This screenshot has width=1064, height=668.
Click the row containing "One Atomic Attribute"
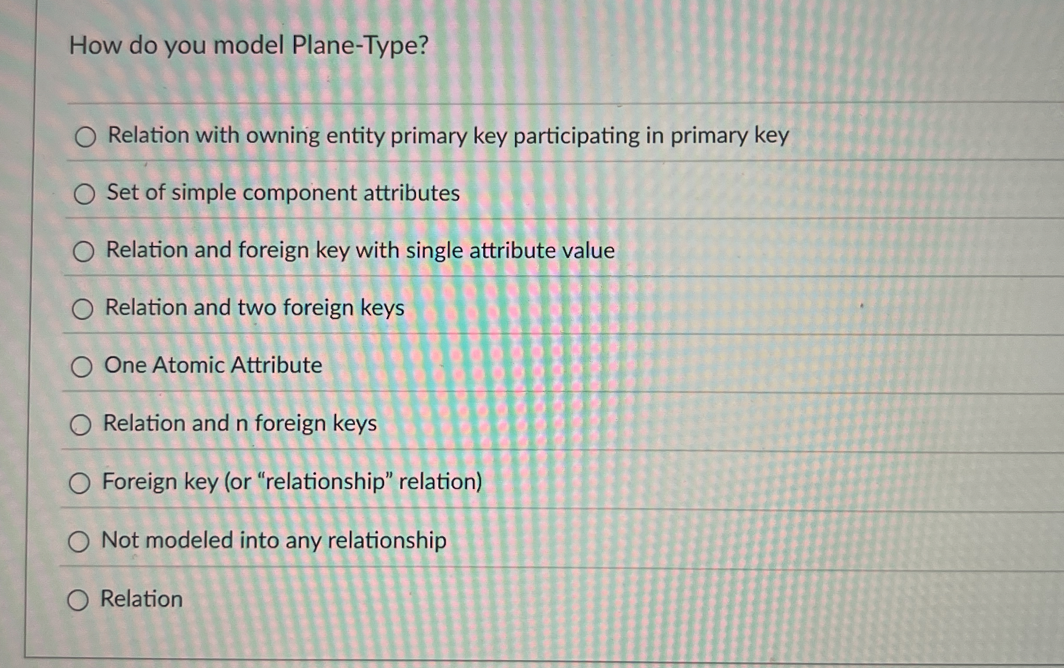(213, 366)
